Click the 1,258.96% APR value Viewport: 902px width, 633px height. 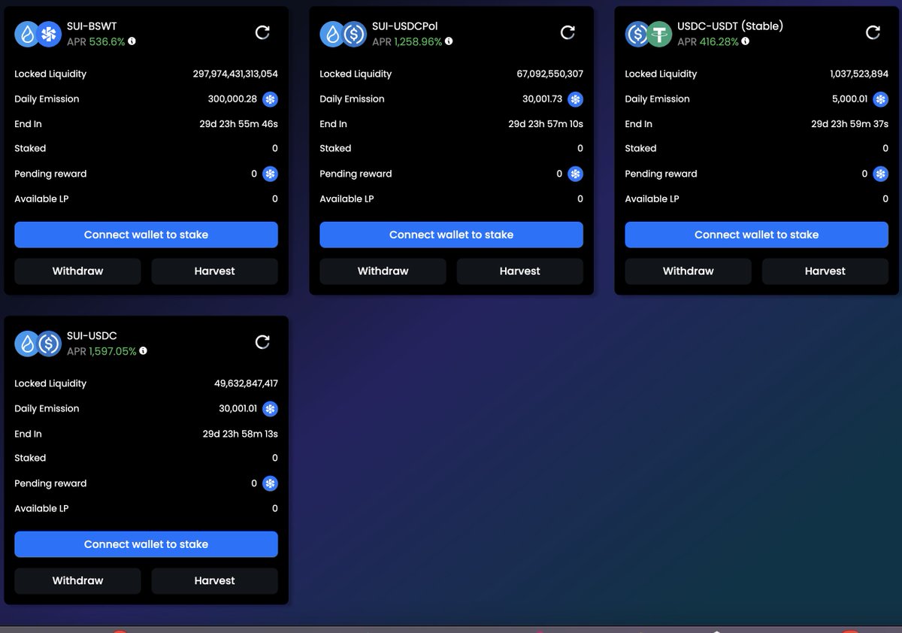tap(418, 42)
